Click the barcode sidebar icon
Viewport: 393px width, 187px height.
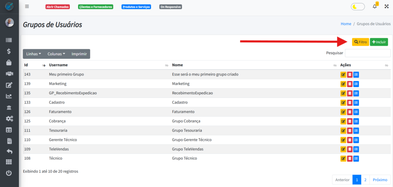click(x=9, y=40)
